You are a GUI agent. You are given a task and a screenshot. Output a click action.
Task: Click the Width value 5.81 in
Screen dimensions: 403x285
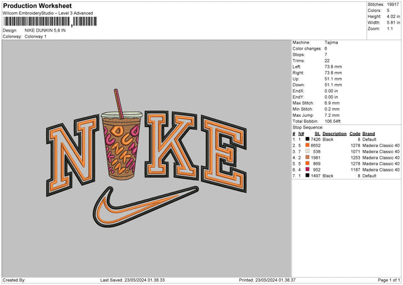coord(393,23)
